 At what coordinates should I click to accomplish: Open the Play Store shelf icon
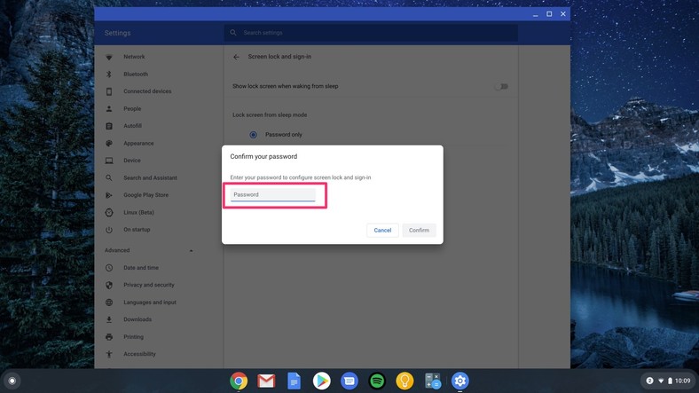click(321, 381)
